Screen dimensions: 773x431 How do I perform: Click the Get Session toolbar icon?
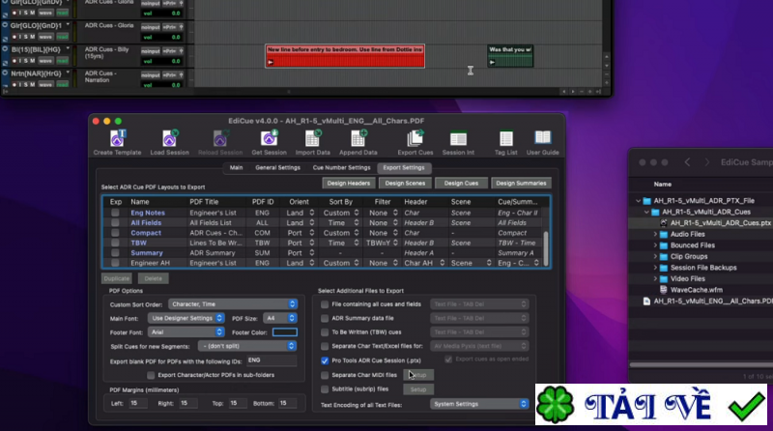click(x=269, y=140)
